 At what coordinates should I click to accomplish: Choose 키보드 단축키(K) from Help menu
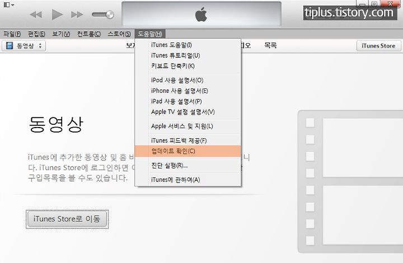tap(188, 66)
